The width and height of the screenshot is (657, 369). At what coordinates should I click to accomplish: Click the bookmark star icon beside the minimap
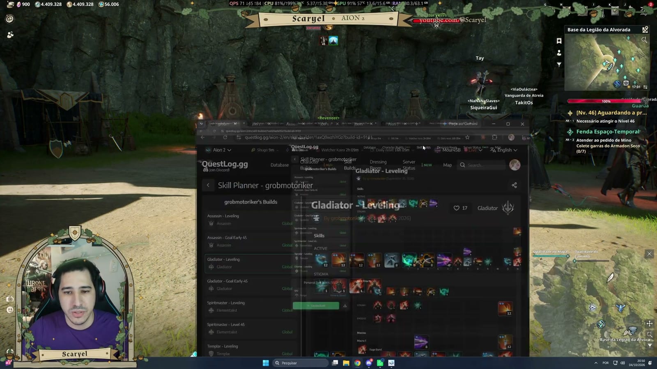coord(559,41)
